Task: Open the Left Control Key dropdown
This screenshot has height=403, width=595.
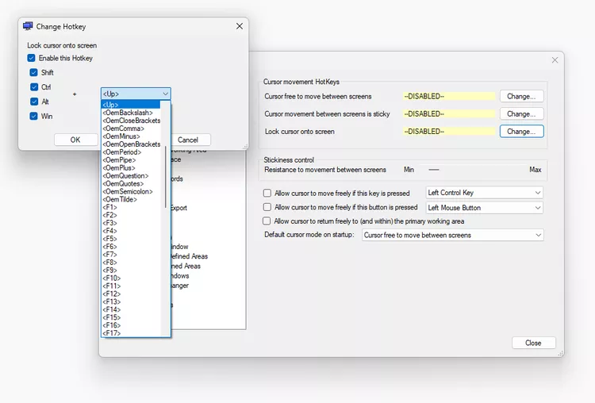Action: (485, 193)
